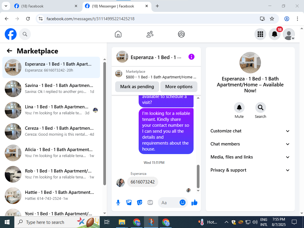This screenshot has height=228, width=304.
Task: Open Task View on the taskbar
Action: click(x=107, y=222)
